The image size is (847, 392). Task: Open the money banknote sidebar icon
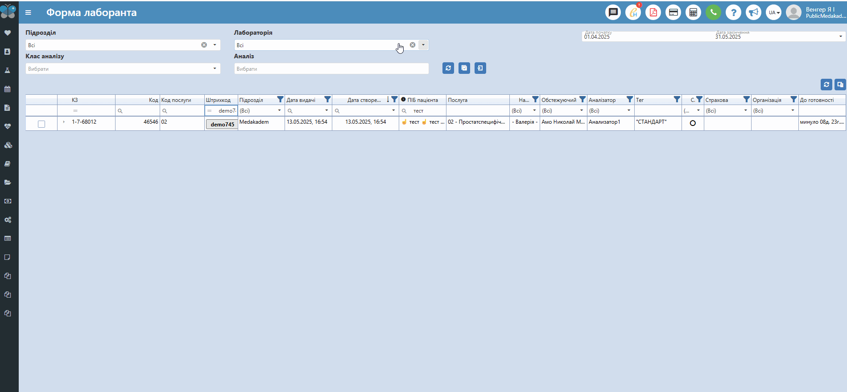point(8,201)
